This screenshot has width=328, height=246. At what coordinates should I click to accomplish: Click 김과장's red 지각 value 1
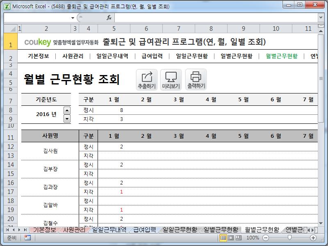coord(114,192)
